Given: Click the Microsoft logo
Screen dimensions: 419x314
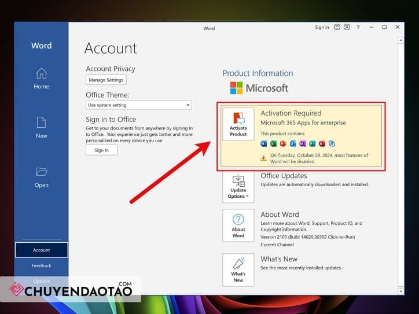Looking at the screenshot, I should pyautogui.click(x=259, y=88).
